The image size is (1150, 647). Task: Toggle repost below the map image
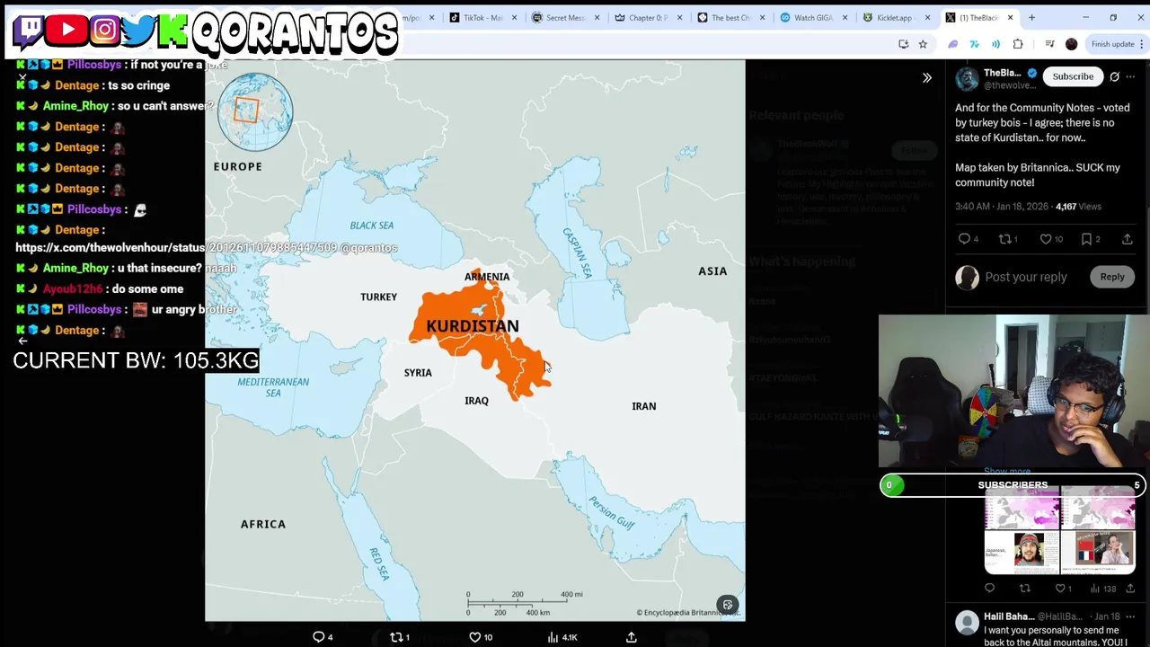[395, 637]
